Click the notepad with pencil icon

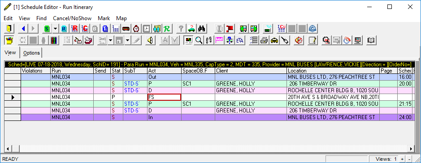pos(312,40)
